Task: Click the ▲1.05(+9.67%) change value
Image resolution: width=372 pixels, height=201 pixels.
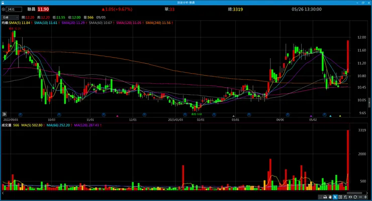Action: click(117, 9)
